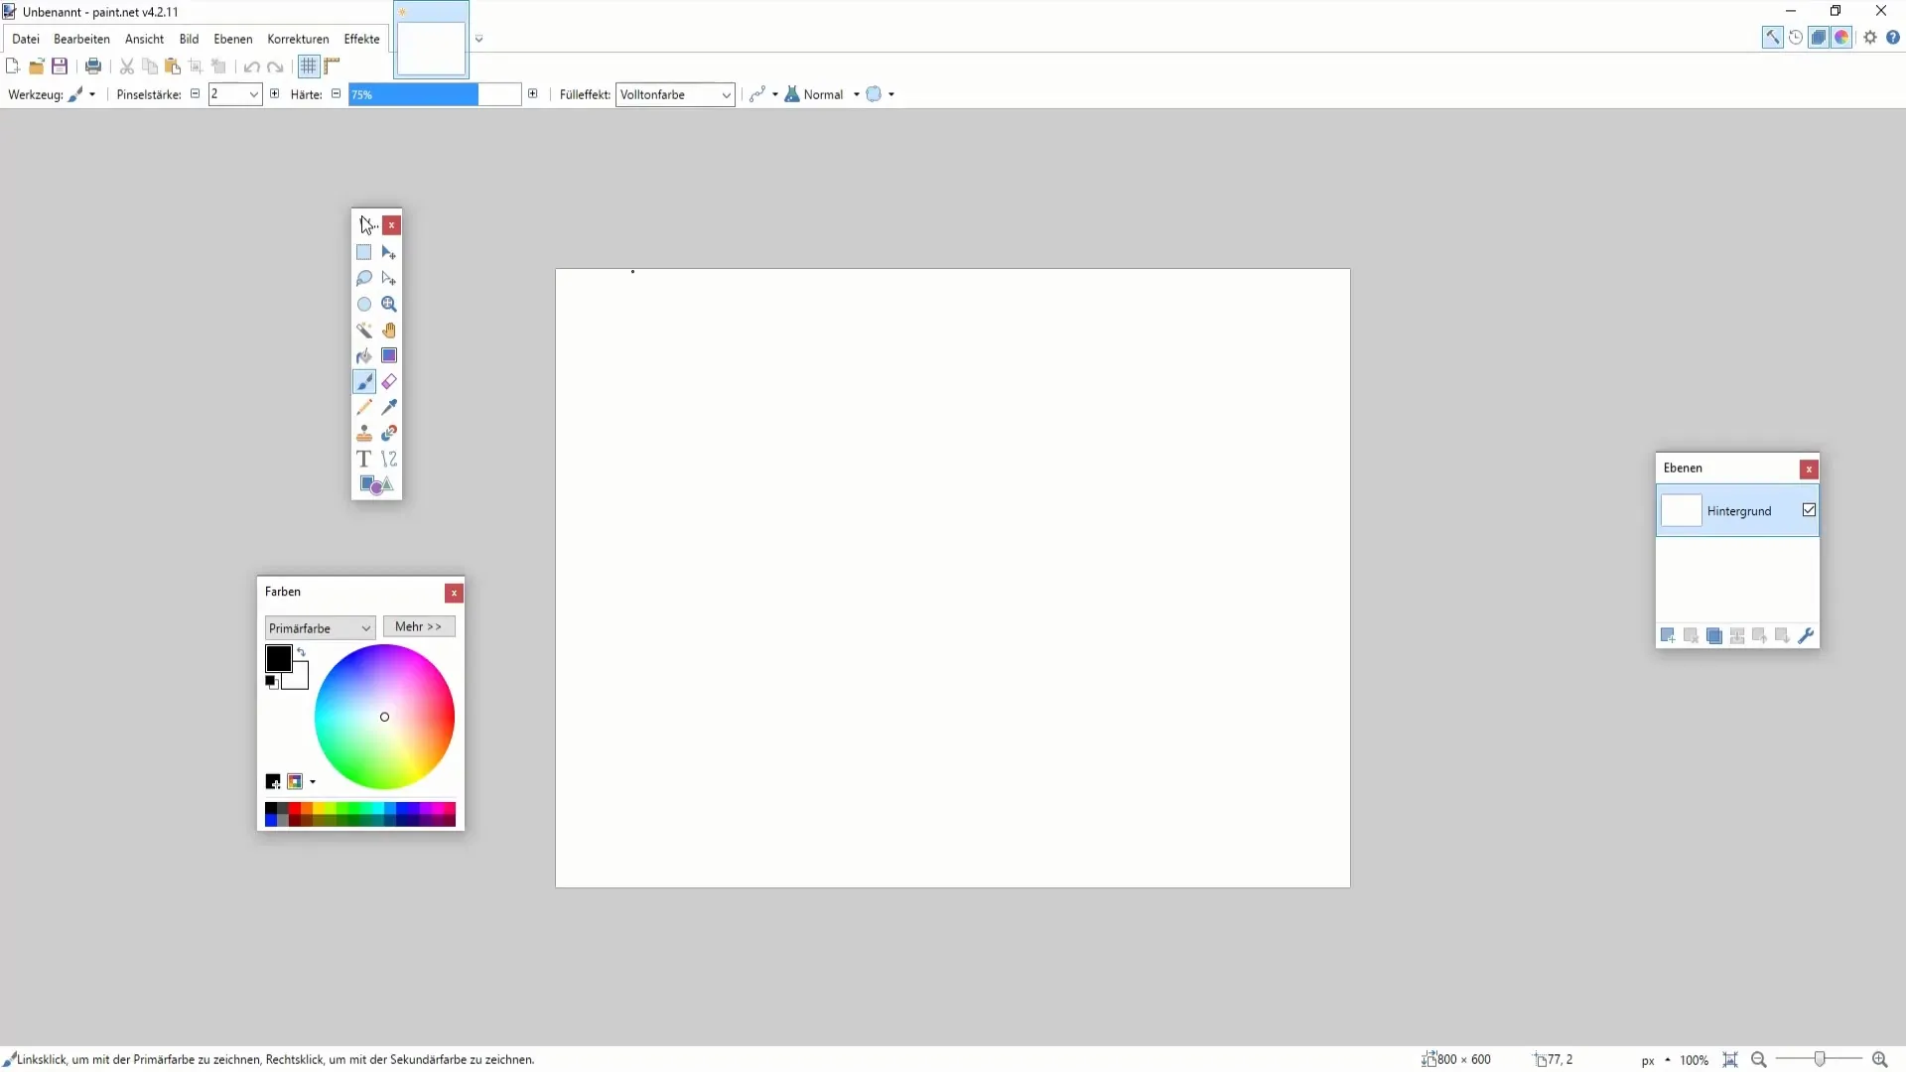The image size is (1906, 1072).
Task: Toggle the Colors window button top-right
Action: click(1842, 38)
